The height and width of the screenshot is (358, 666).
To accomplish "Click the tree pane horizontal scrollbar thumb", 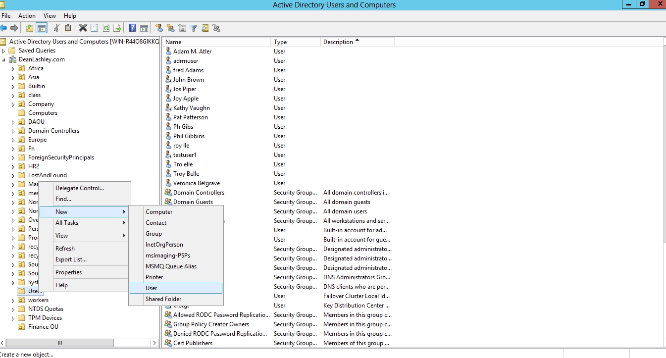I will [x=60, y=343].
